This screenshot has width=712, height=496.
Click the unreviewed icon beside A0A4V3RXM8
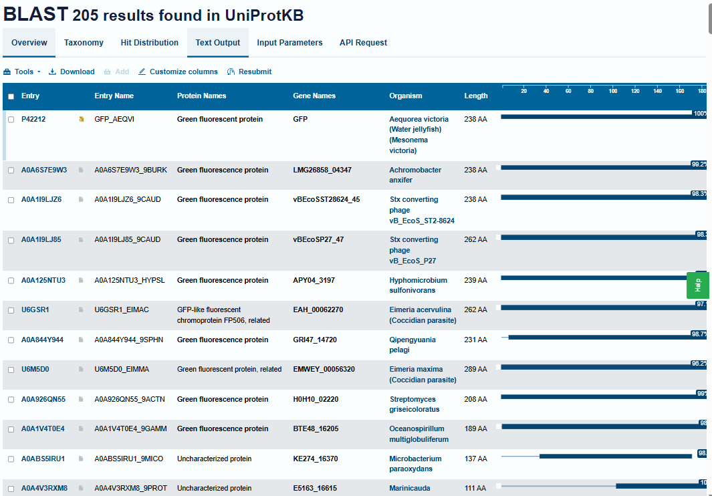[82, 488]
